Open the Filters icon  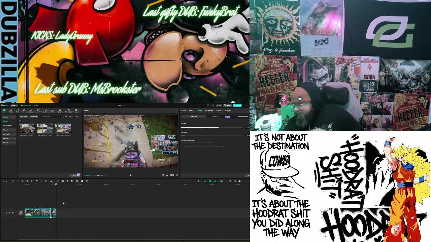(53, 111)
